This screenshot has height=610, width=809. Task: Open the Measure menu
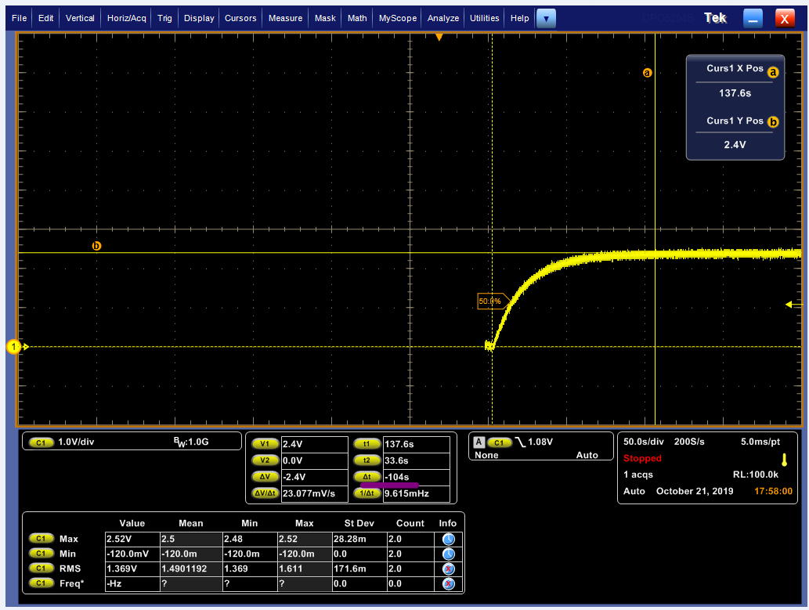[x=285, y=18]
